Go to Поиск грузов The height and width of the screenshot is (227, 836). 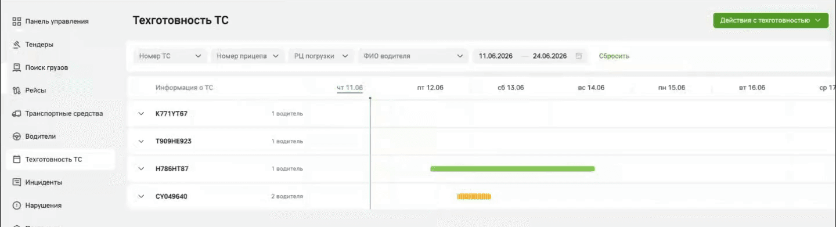click(x=46, y=67)
